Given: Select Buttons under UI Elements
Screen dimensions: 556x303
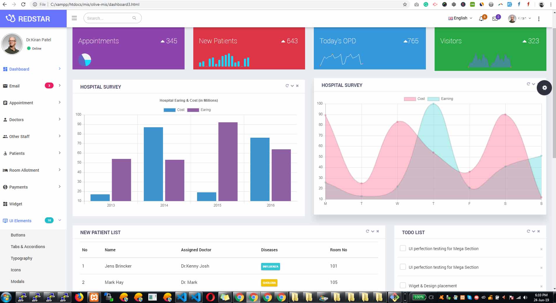Looking at the screenshot, I should point(18,235).
